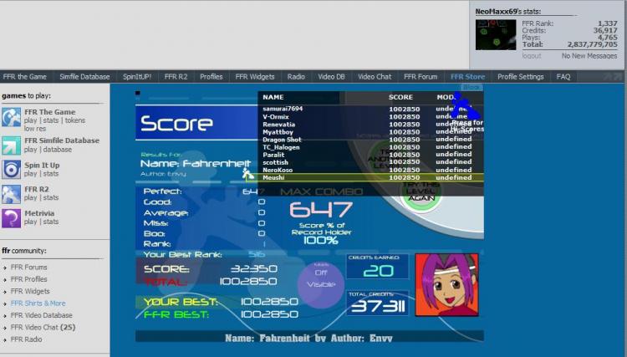Click the Spin It Up icon
The image size is (627, 357).
coord(11,170)
